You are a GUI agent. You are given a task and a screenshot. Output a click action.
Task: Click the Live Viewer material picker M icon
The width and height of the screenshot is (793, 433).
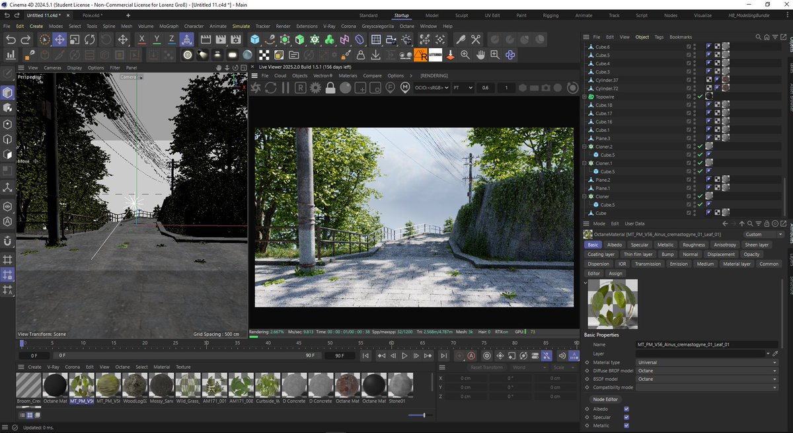(x=405, y=87)
